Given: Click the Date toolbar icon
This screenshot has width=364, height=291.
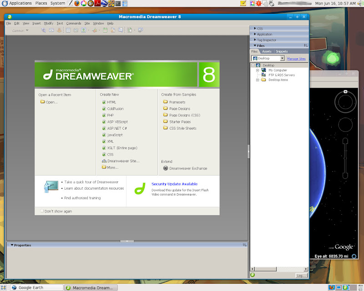Looking at the screenshot, I should point(105,30).
